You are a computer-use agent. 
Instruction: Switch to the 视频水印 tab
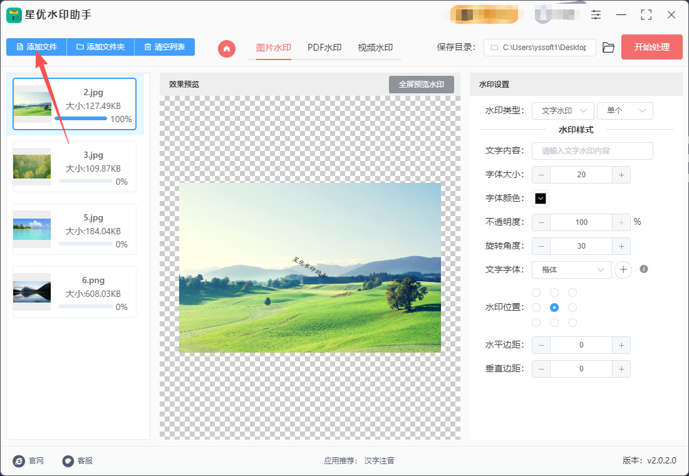pyautogui.click(x=375, y=48)
